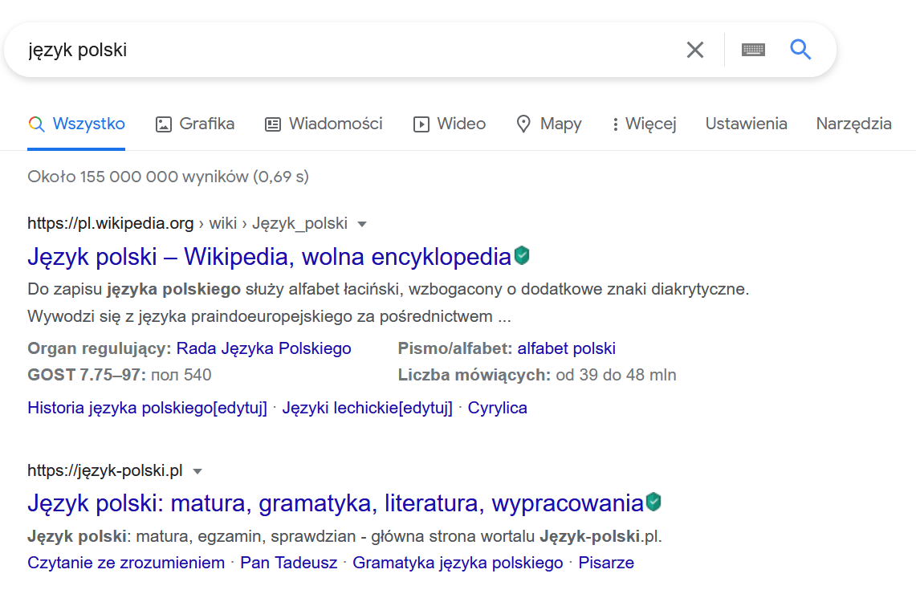916x598 pixels.
Task: Click the verified shield badge beside Wikipedia result
Action: pyautogui.click(x=520, y=255)
